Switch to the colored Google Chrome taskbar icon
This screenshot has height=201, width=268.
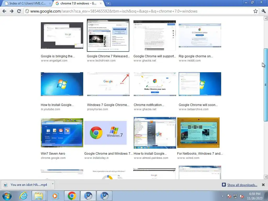72,196
